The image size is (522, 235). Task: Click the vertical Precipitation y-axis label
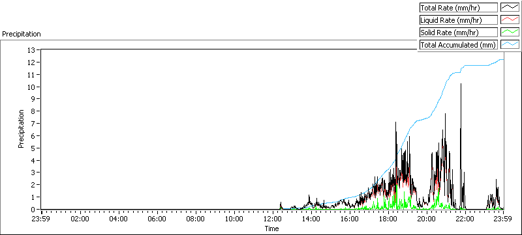21,129
